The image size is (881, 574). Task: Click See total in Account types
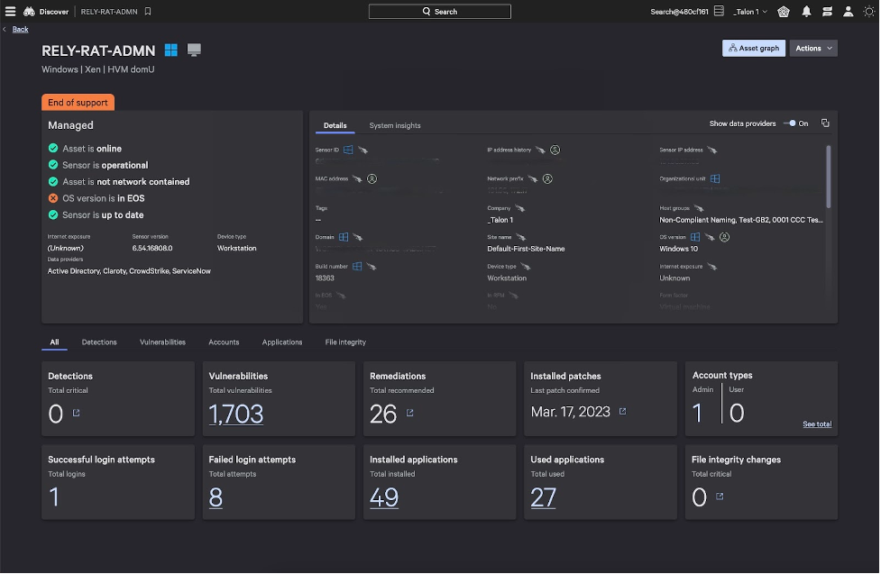[817, 424]
